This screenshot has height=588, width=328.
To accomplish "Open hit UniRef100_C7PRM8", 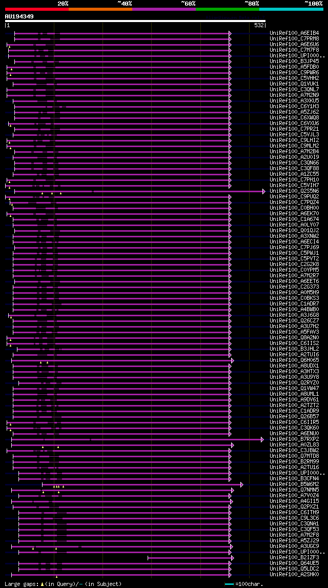I will (x=294, y=38).
